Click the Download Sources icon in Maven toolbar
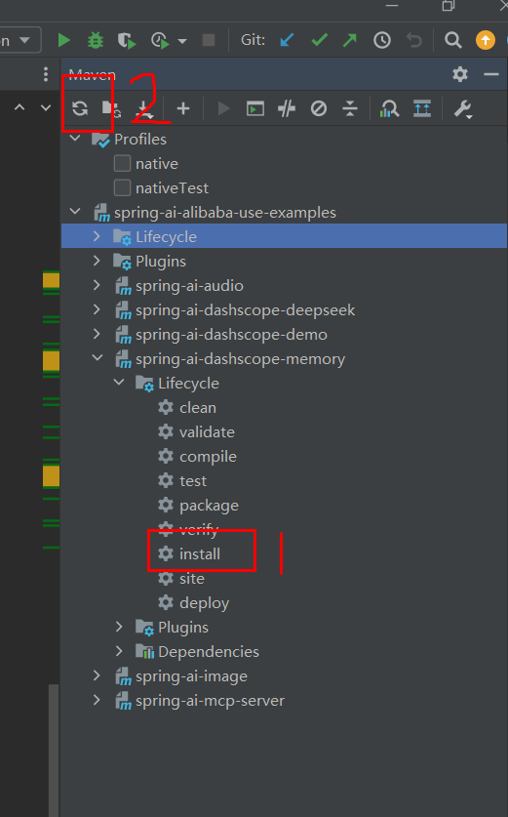 tap(143, 109)
